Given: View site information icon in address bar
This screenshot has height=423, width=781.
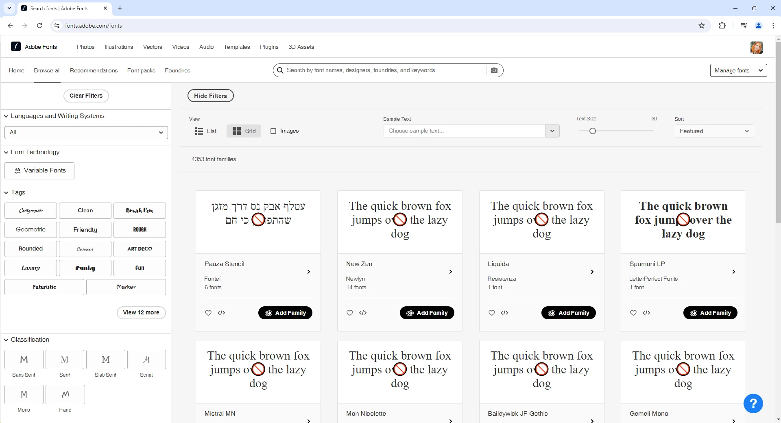Looking at the screenshot, I should (57, 26).
